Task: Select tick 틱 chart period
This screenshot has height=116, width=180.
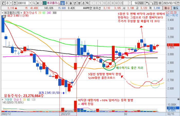Action: click(87, 3)
